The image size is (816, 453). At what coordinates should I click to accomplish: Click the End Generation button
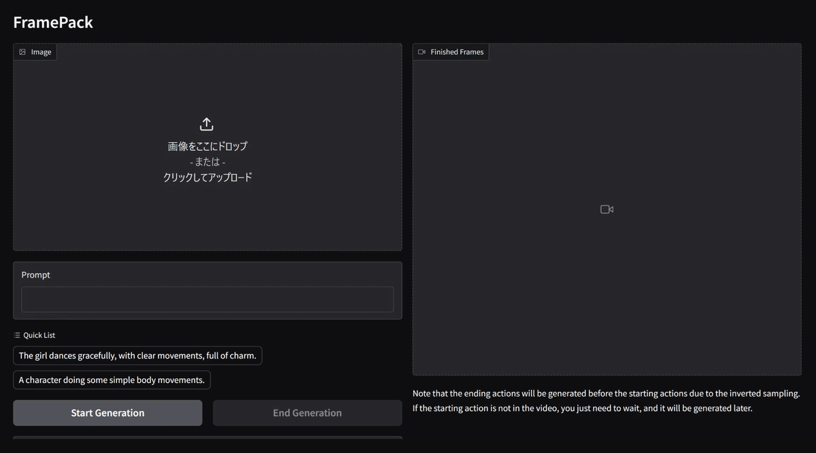pyautogui.click(x=307, y=412)
